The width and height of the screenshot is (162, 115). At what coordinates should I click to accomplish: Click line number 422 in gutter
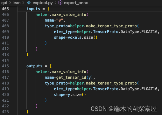click(5, 106)
